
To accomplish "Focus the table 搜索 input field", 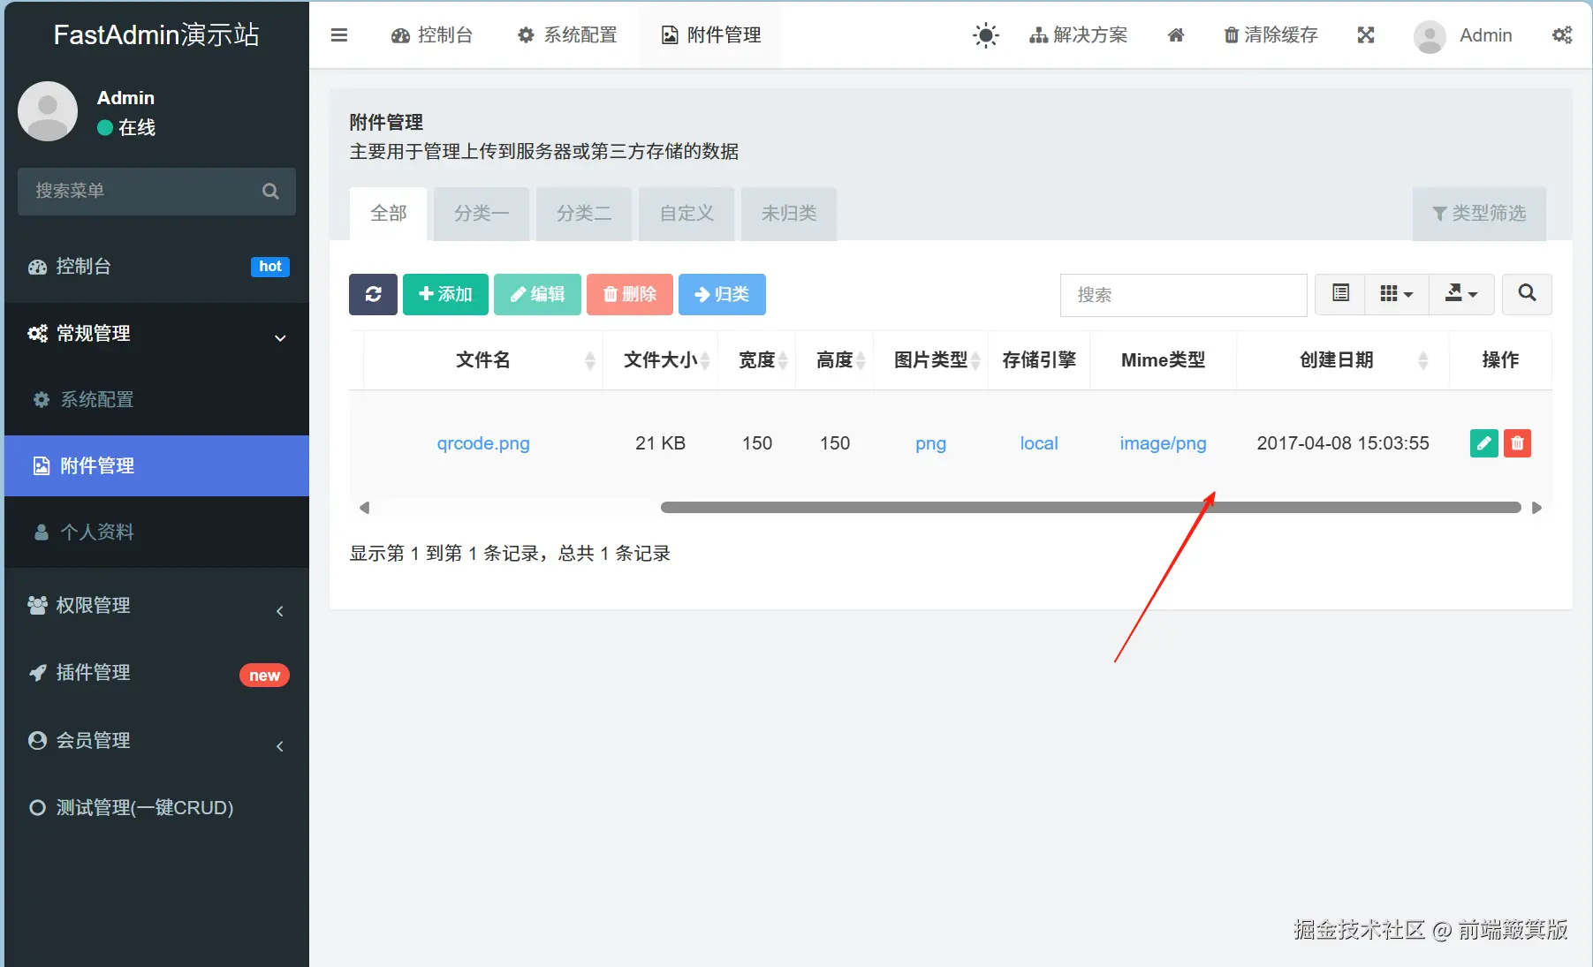I will (x=1183, y=295).
